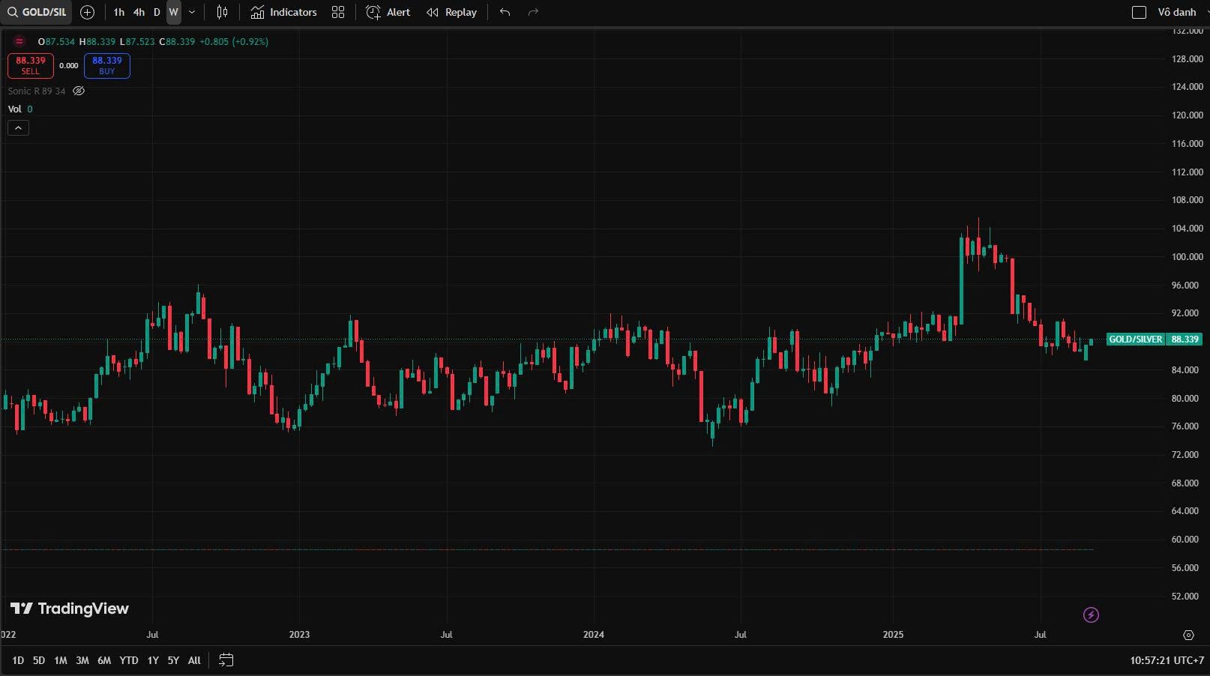Set the date range to All
The height and width of the screenshot is (676, 1210).
[x=194, y=660]
